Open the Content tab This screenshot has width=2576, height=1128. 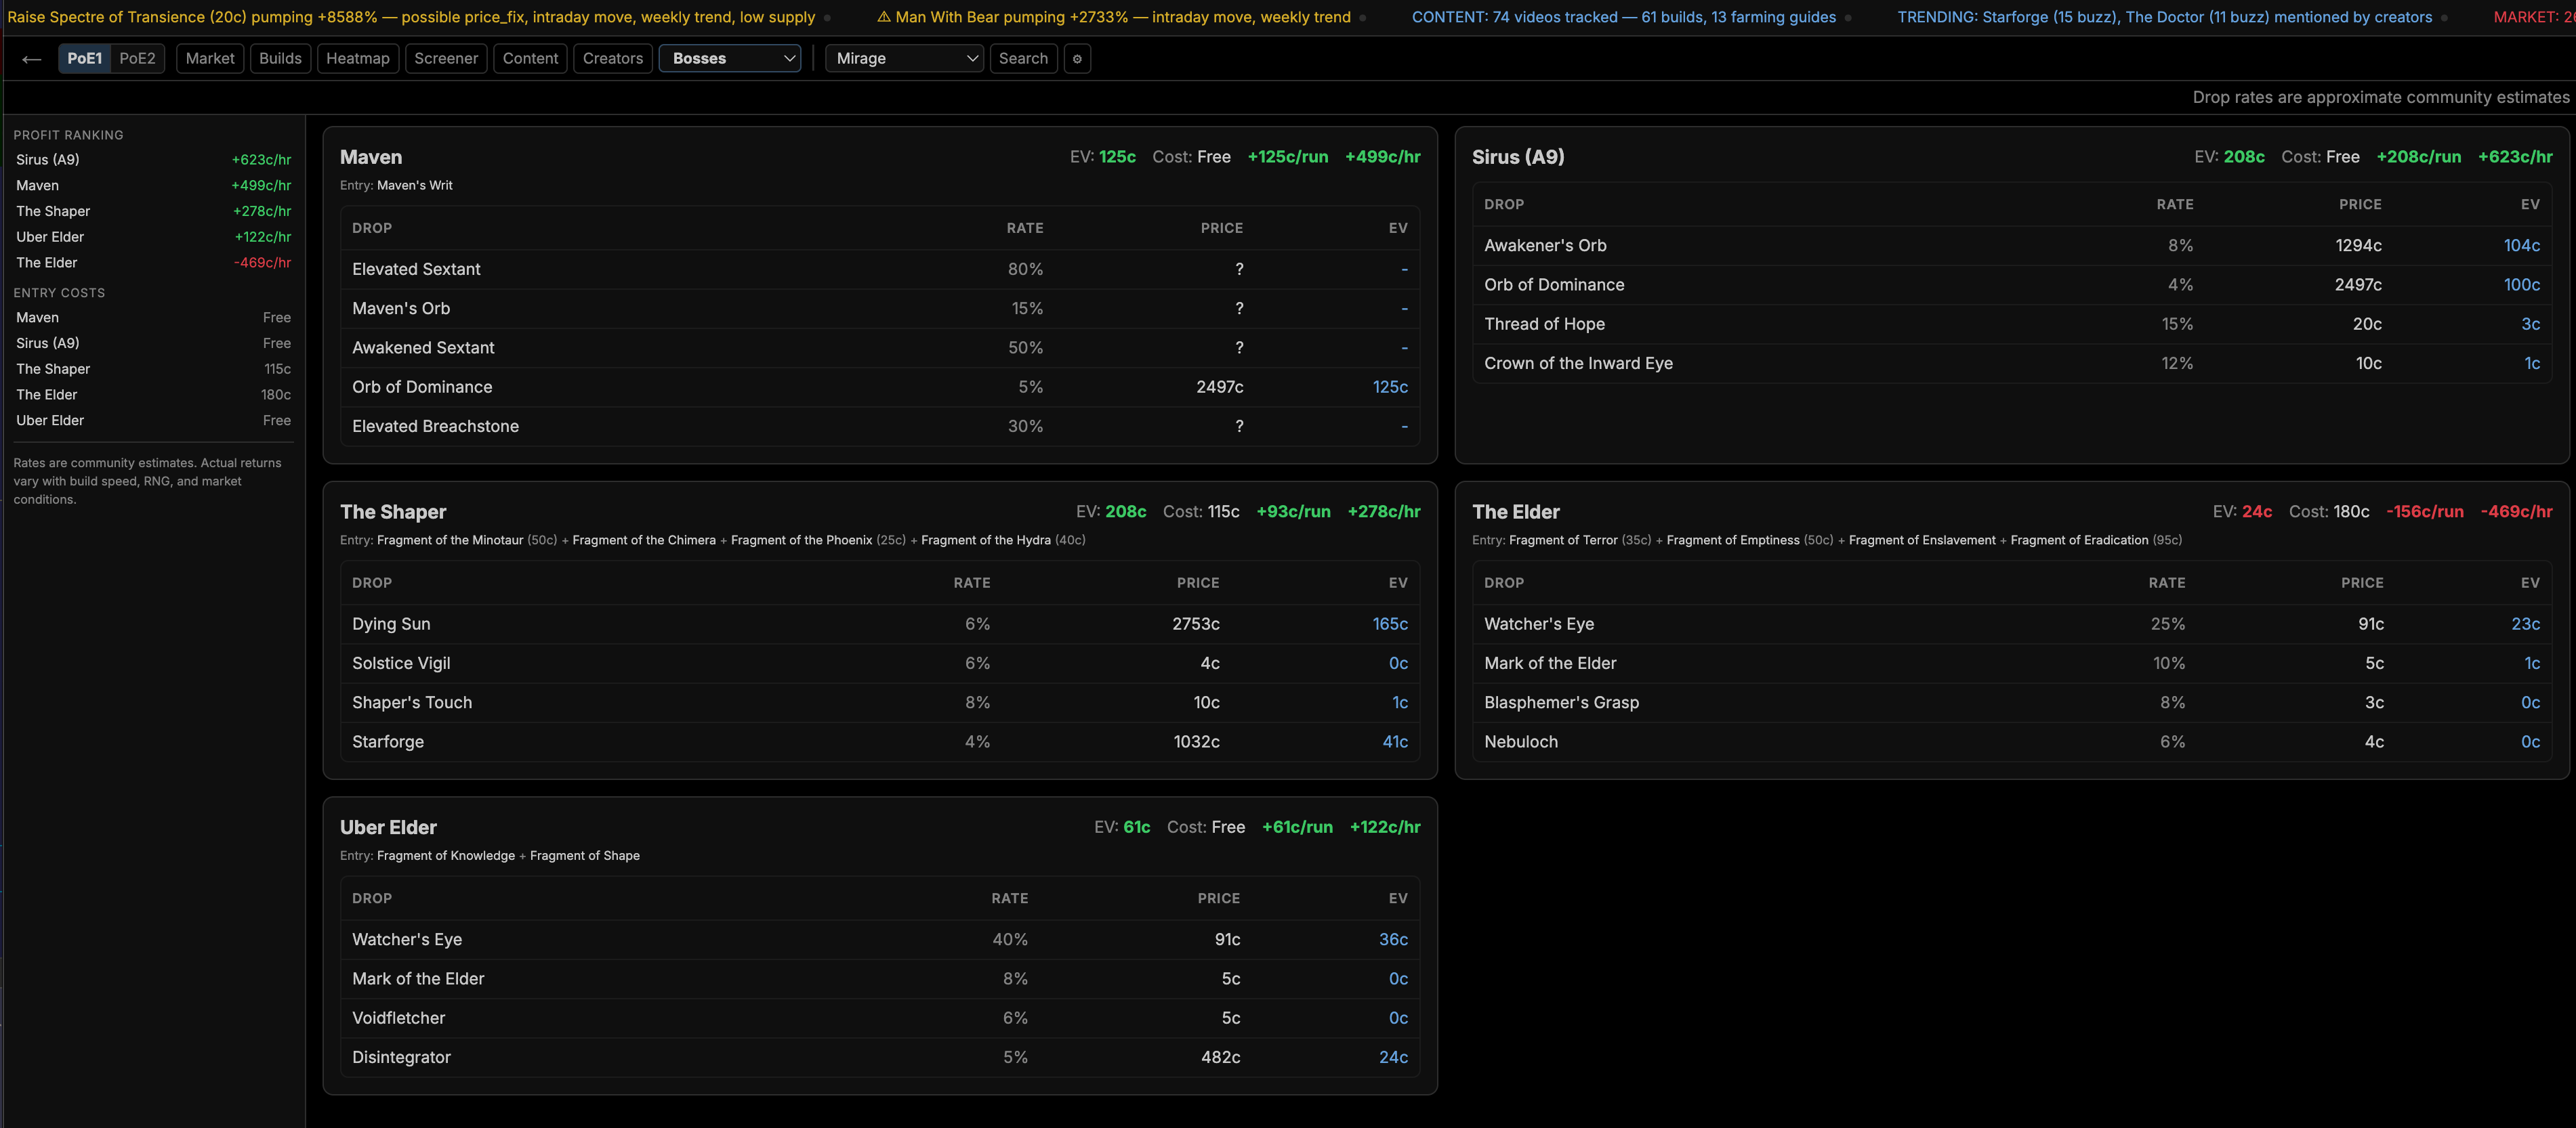pyautogui.click(x=530, y=59)
